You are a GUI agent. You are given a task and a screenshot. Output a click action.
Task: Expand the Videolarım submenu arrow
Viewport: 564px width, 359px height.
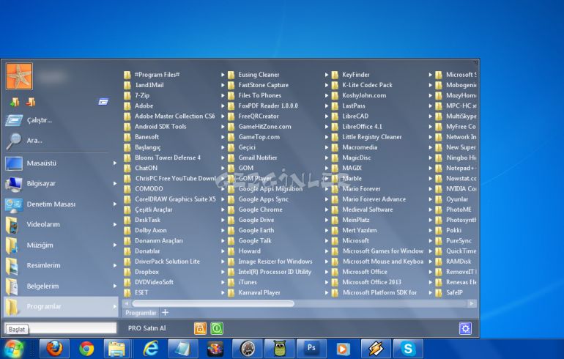pyautogui.click(x=115, y=224)
